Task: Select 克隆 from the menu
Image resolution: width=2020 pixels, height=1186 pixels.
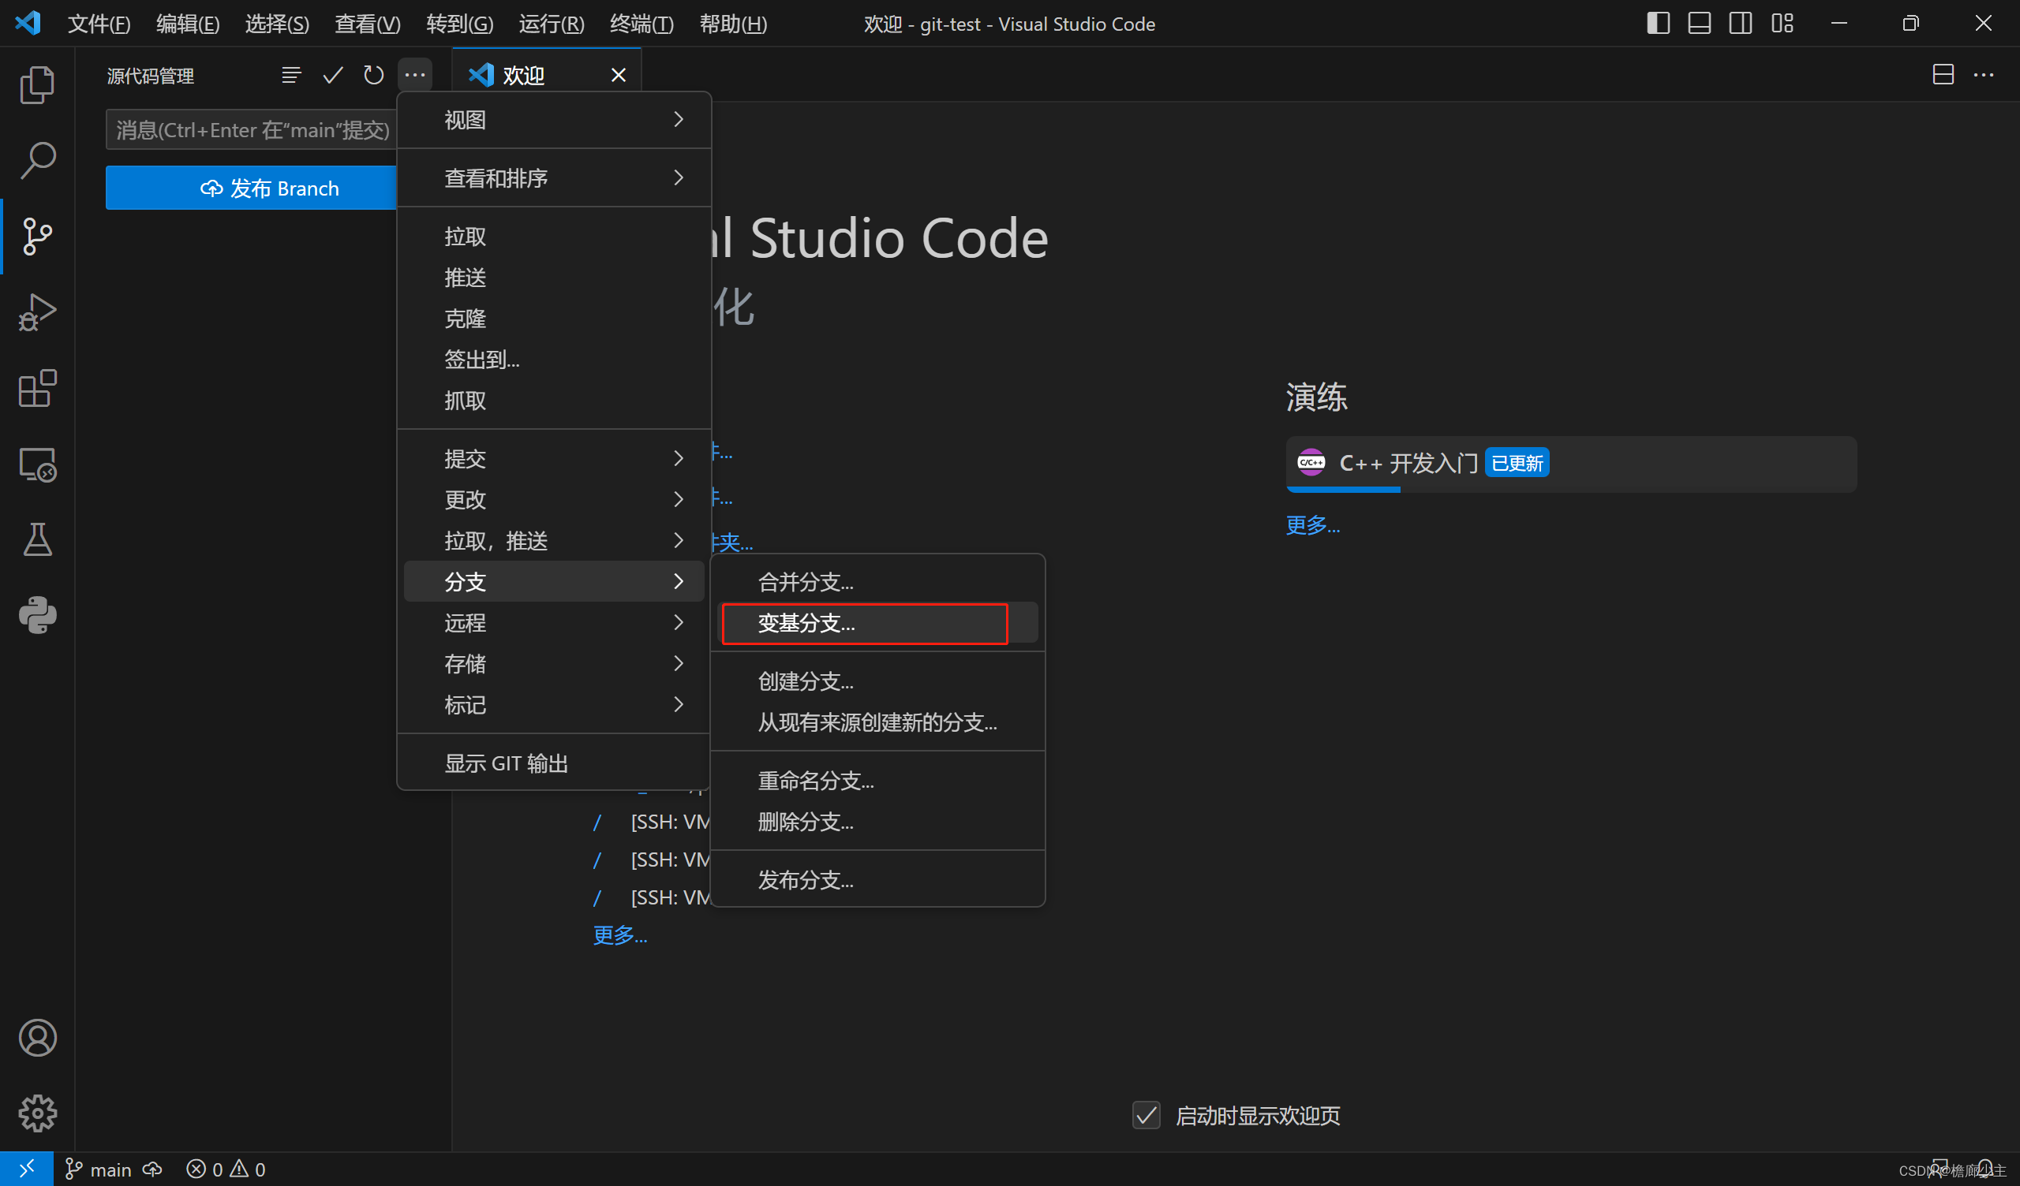Action: [x=554, y=318]
